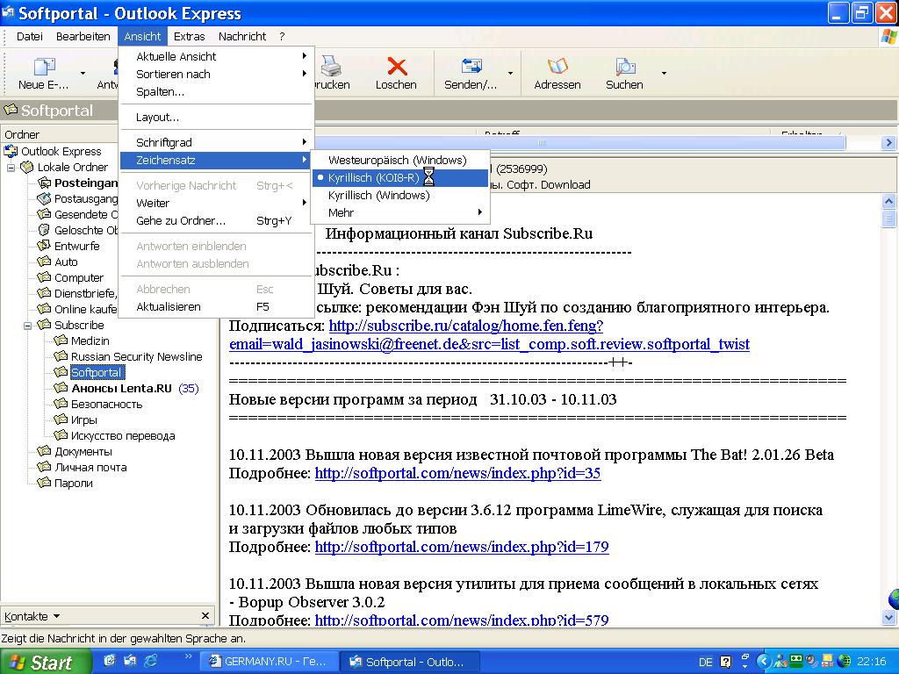Select Westeuropäisch (Windows) encoding
This screenshot has width=899, height=674.
[400, 160]
